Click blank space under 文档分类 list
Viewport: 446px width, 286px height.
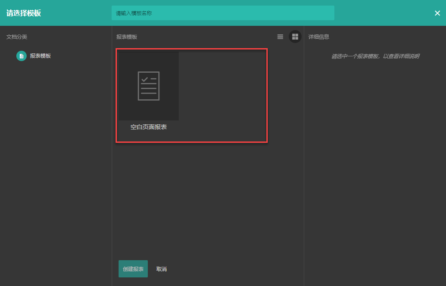pyautogui.click(x=56, y=171)
